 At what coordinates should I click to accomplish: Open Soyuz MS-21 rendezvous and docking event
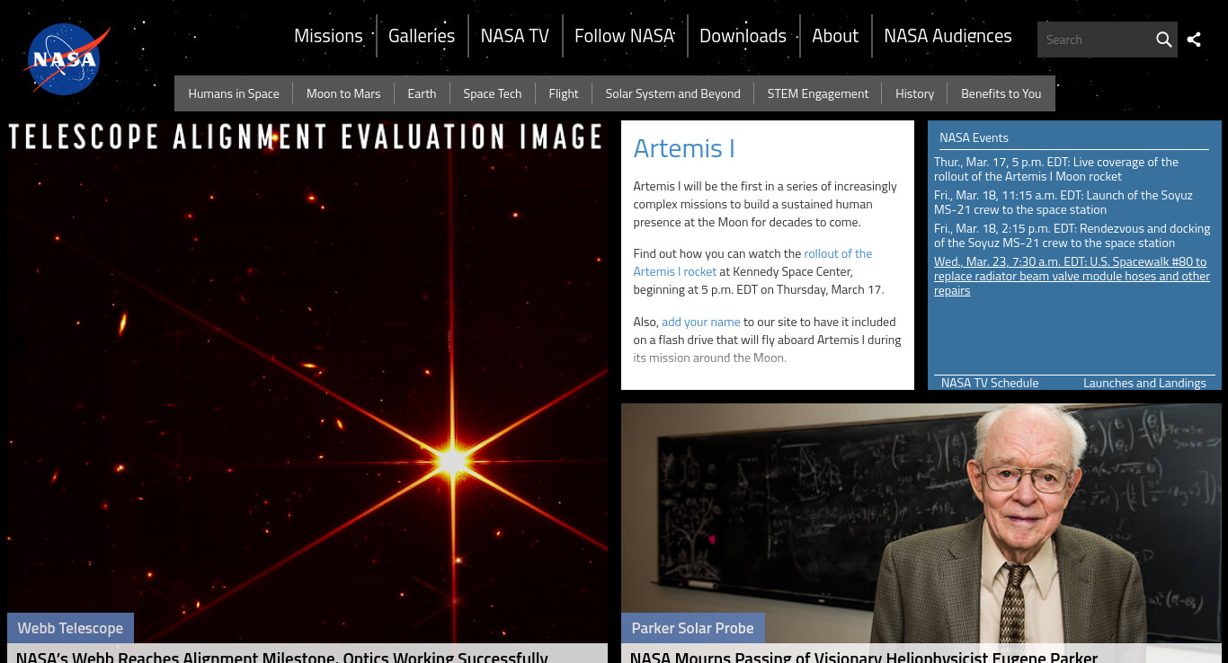point(1072,235)
